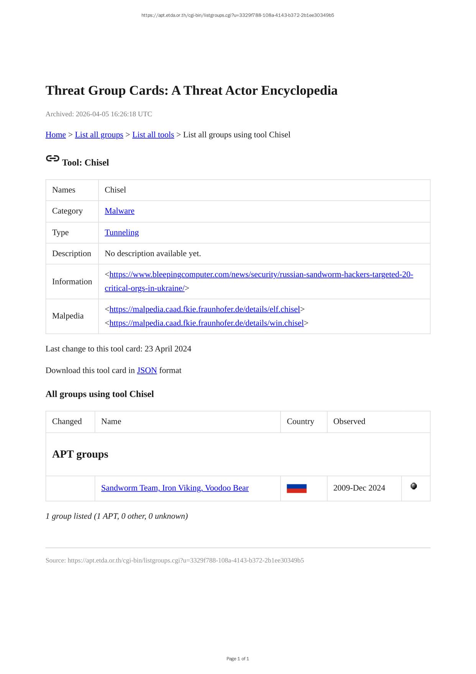Follow the Tunneling type link
Image resolution: width=476 pixels, height=674 pixels.
pos(121,232)
